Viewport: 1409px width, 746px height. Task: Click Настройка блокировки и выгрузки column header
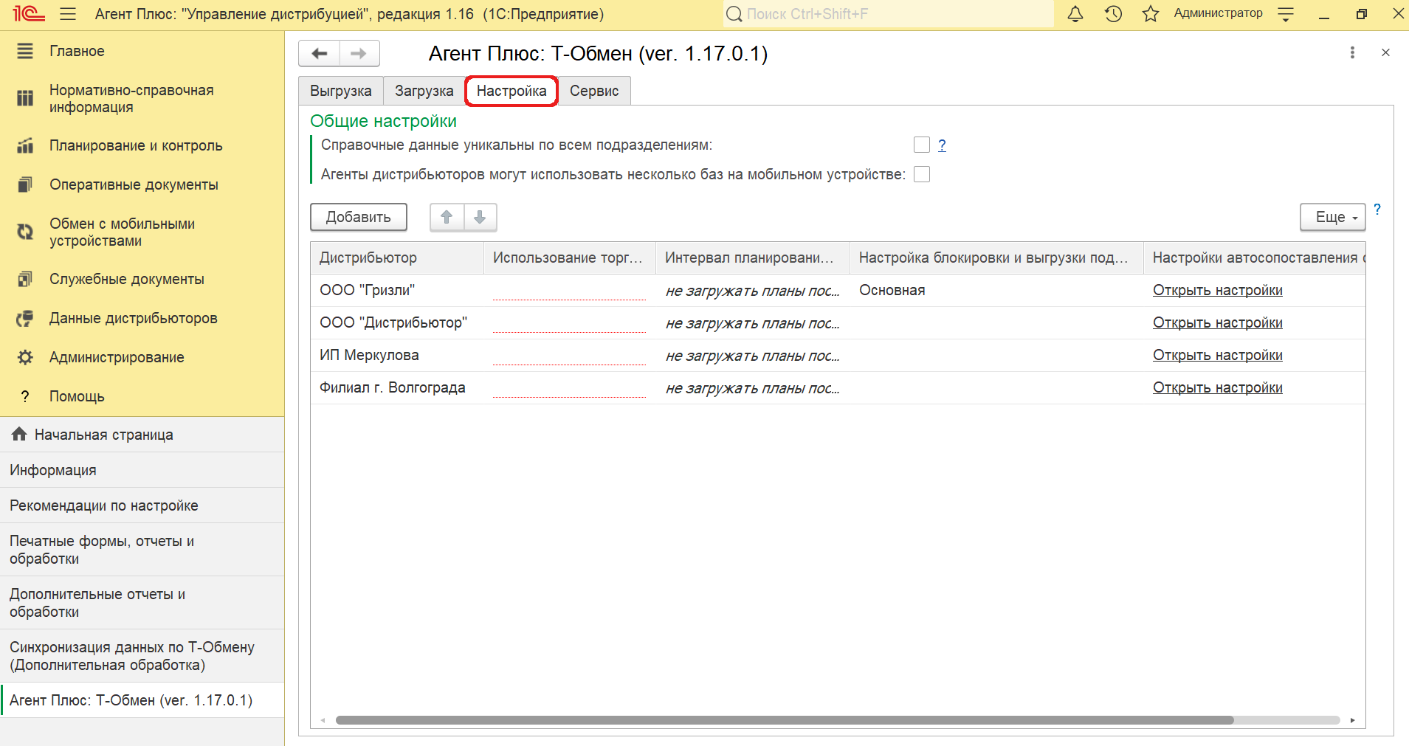click(996, 258)
